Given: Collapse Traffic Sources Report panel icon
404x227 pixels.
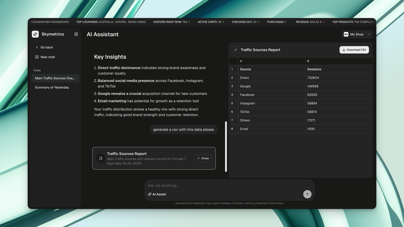Looking at the screenshot, I should click(236, 50).
